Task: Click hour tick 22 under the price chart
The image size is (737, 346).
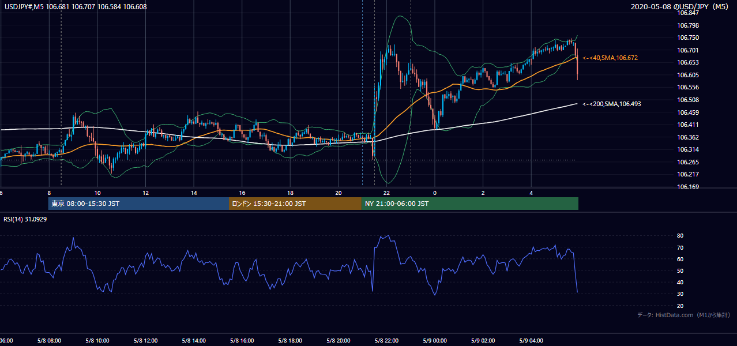Action: tap(386, 193)
